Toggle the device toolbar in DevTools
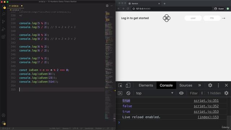231x130 pixels. tap(128, 85)
